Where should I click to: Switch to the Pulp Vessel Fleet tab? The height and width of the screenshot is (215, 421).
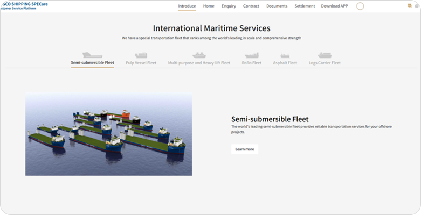tap(141, 63)
